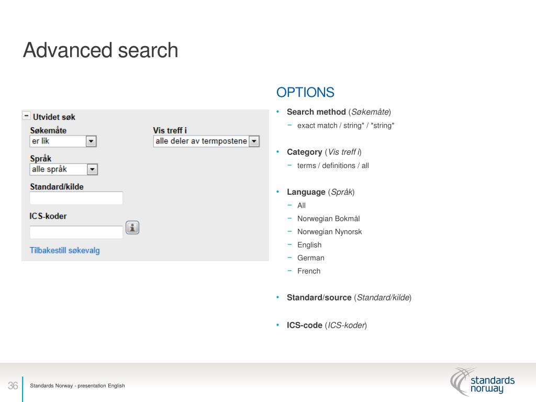Select the 'alle deler av termpostene' combo box
This screenshot has width=536, height=402.
click(206, 141)
